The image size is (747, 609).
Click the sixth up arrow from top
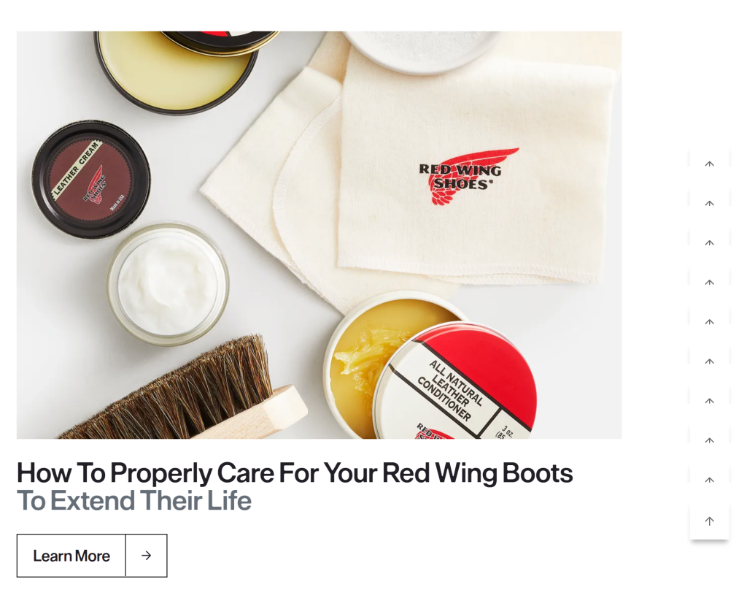pos(709,362)
